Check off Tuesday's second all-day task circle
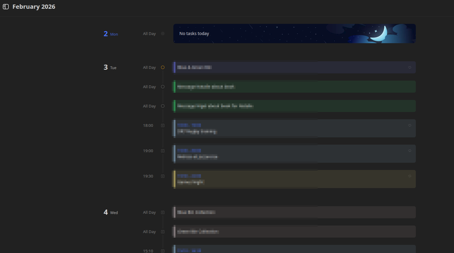 point(163,87)
